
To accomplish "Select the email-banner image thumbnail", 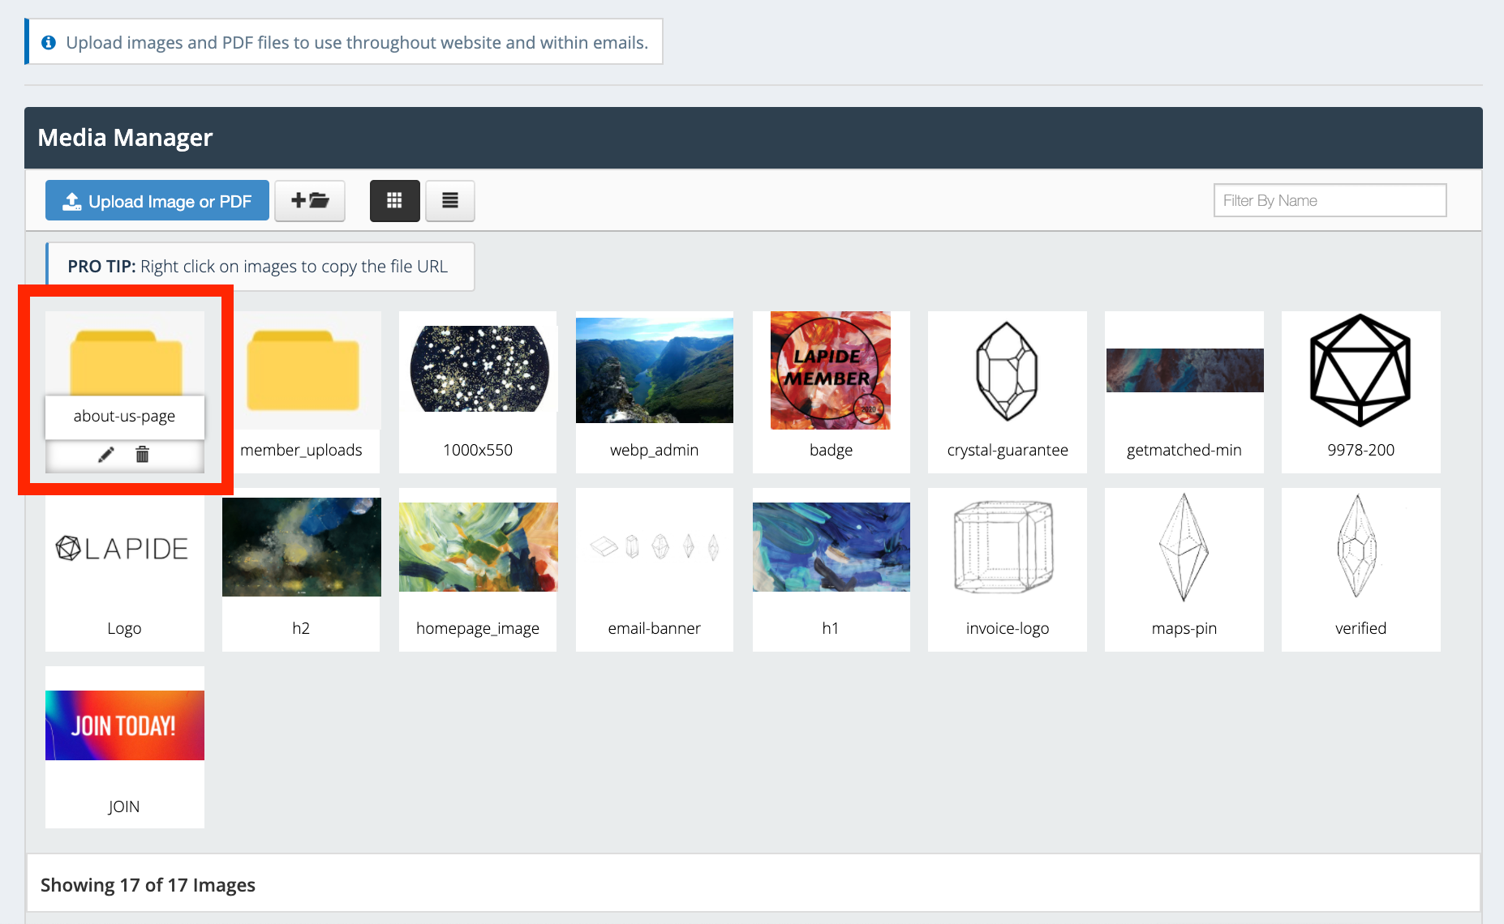I will [x=654, y=547].
